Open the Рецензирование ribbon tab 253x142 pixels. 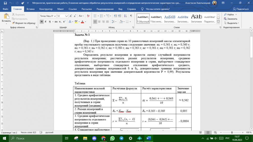[x=105, y=9]
